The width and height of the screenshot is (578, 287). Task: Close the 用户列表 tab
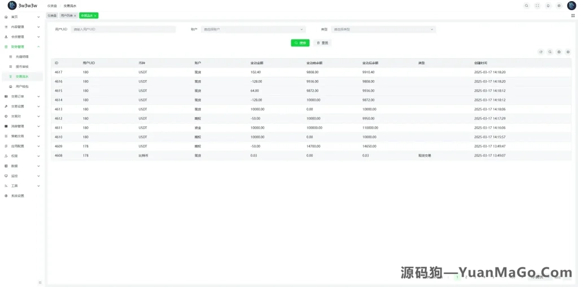(75, 16)
